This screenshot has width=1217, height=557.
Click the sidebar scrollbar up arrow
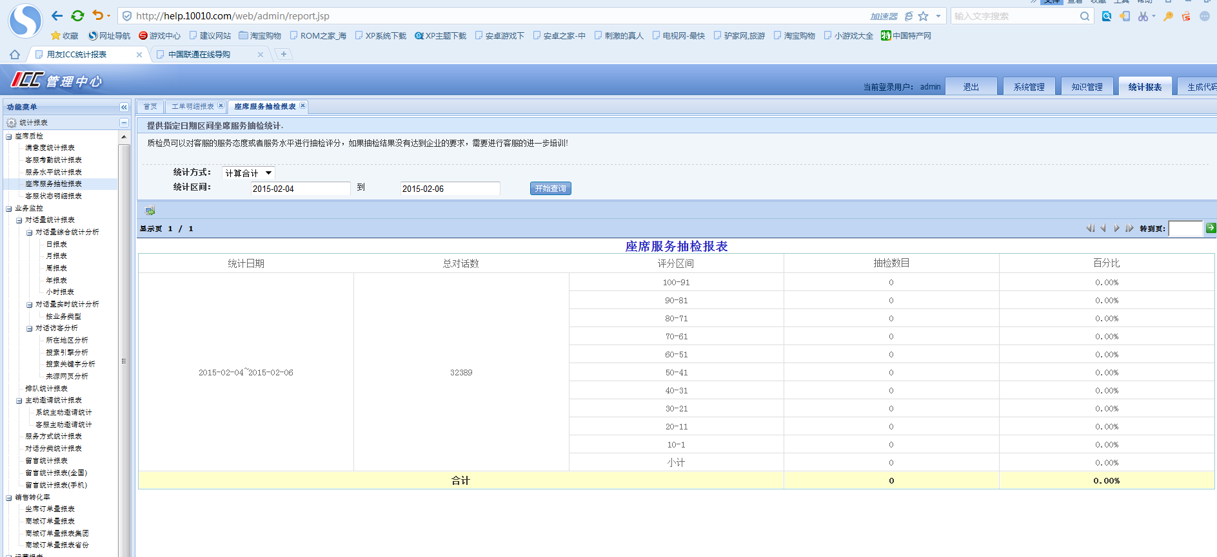(124, 137)
